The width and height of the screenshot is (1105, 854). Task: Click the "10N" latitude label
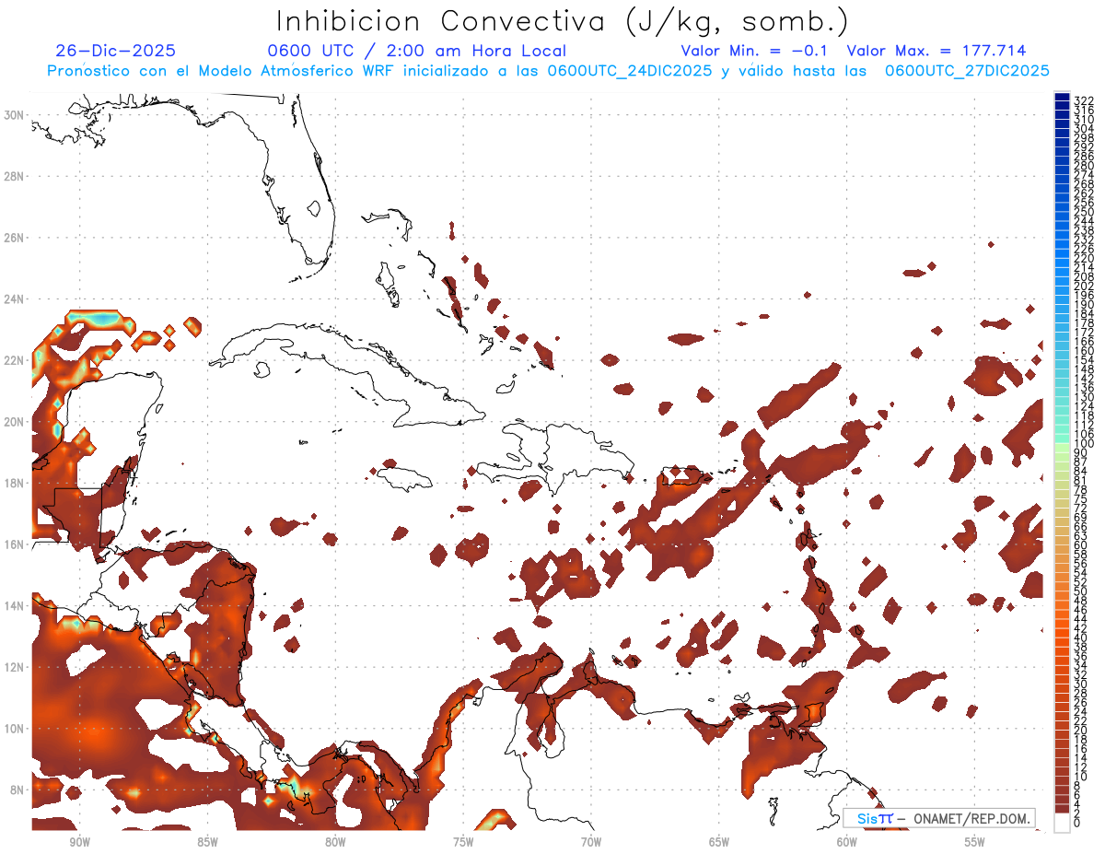(x=16, y=729)
